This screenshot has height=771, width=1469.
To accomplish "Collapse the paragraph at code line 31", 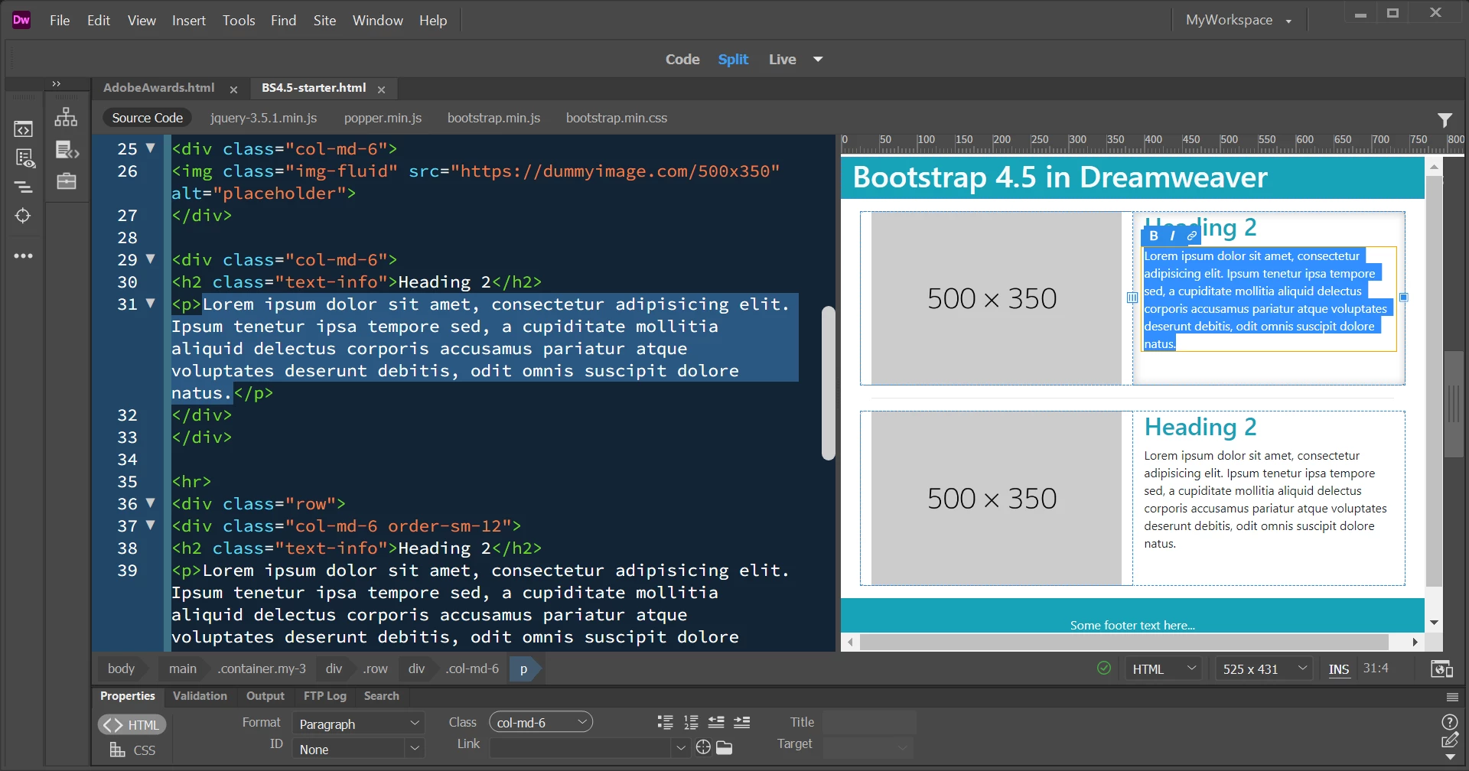I will point(151,303).
